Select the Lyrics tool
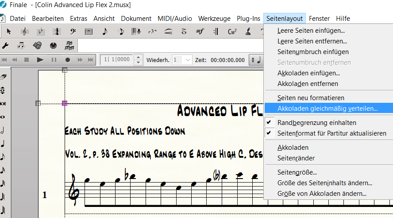Image resolution: width=393 pixels, height=218 pixels. tap(248, 31)
